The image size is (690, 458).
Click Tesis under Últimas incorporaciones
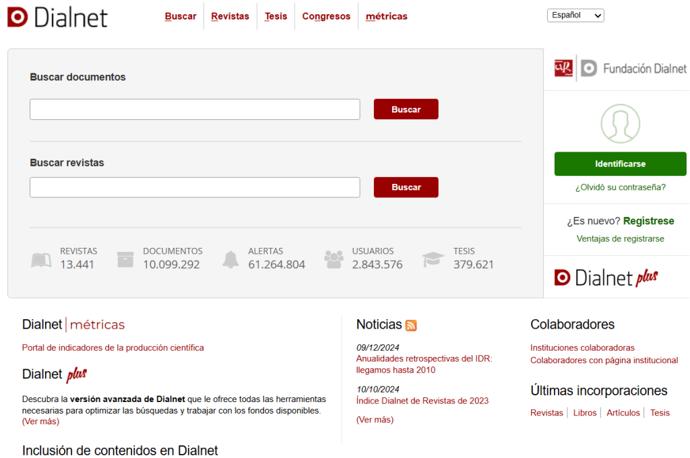click(660, 413)
